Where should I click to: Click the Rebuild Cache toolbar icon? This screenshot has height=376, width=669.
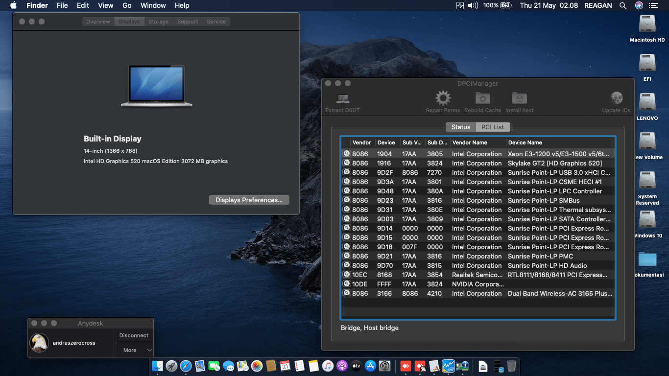[x=482, y=98]
